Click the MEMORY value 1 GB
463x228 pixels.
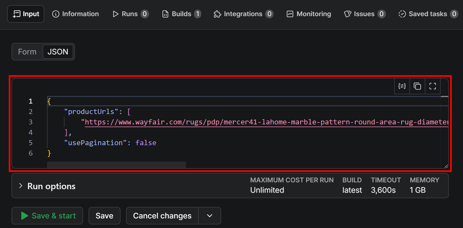click(x=418, y=190)
